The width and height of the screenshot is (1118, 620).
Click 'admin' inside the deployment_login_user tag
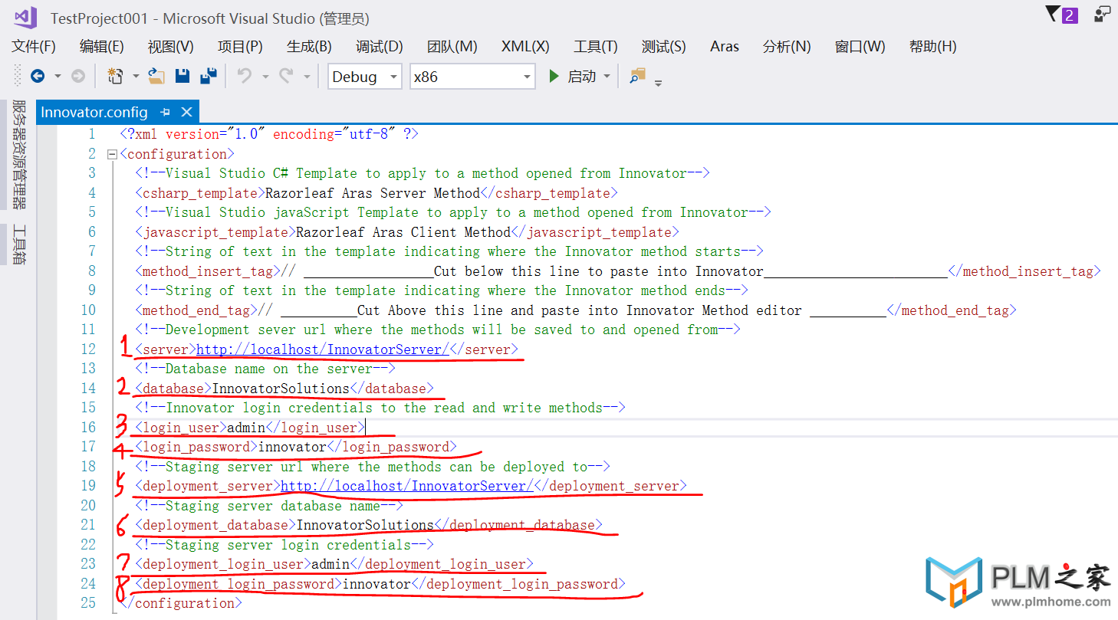[330, 564]
